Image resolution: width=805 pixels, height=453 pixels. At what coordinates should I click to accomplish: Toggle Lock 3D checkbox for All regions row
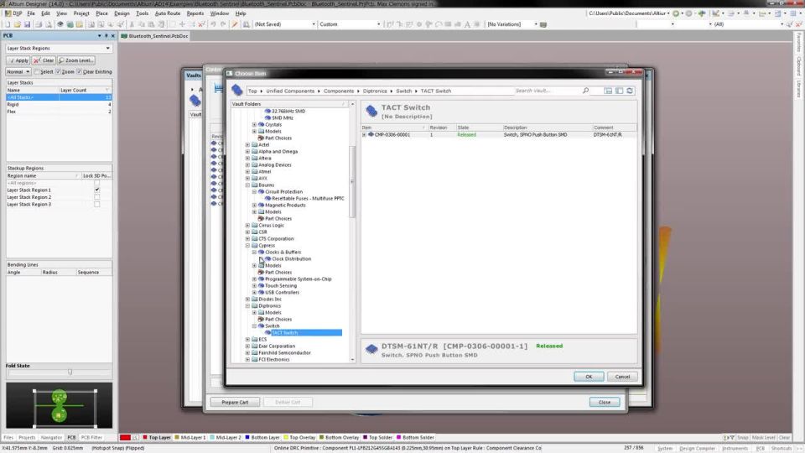96,183
